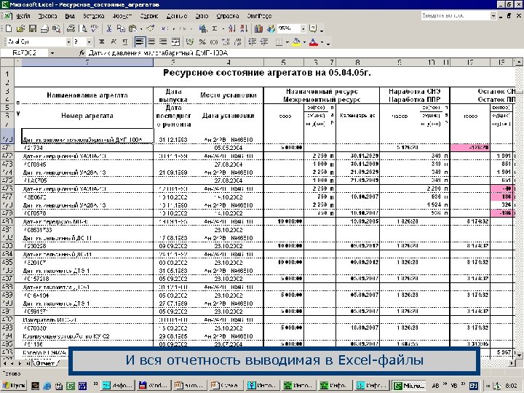Sort ascending with A-Z icon
Viewport: 524px width, 393px height.
231,28
